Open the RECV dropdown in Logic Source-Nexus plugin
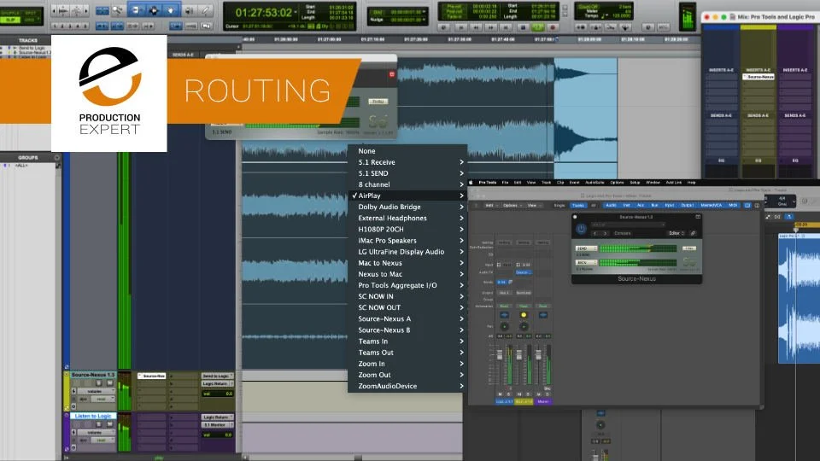820x461 pixels. point(586,262)
